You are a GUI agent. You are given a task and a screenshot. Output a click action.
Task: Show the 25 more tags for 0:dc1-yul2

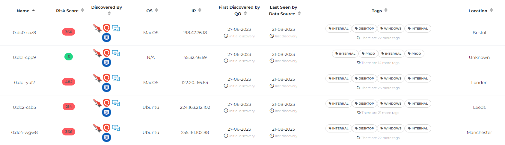point(380,88)
